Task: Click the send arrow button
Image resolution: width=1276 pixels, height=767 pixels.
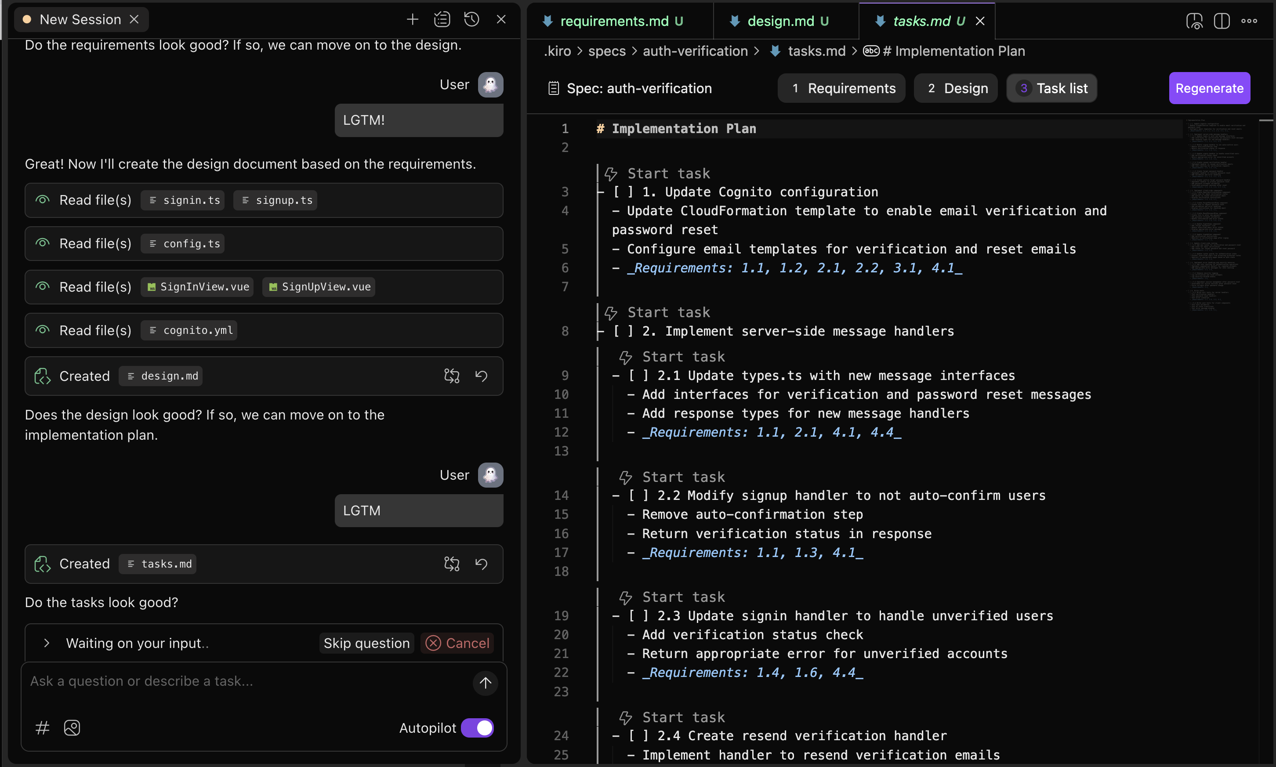Action: tap(485, 683)
